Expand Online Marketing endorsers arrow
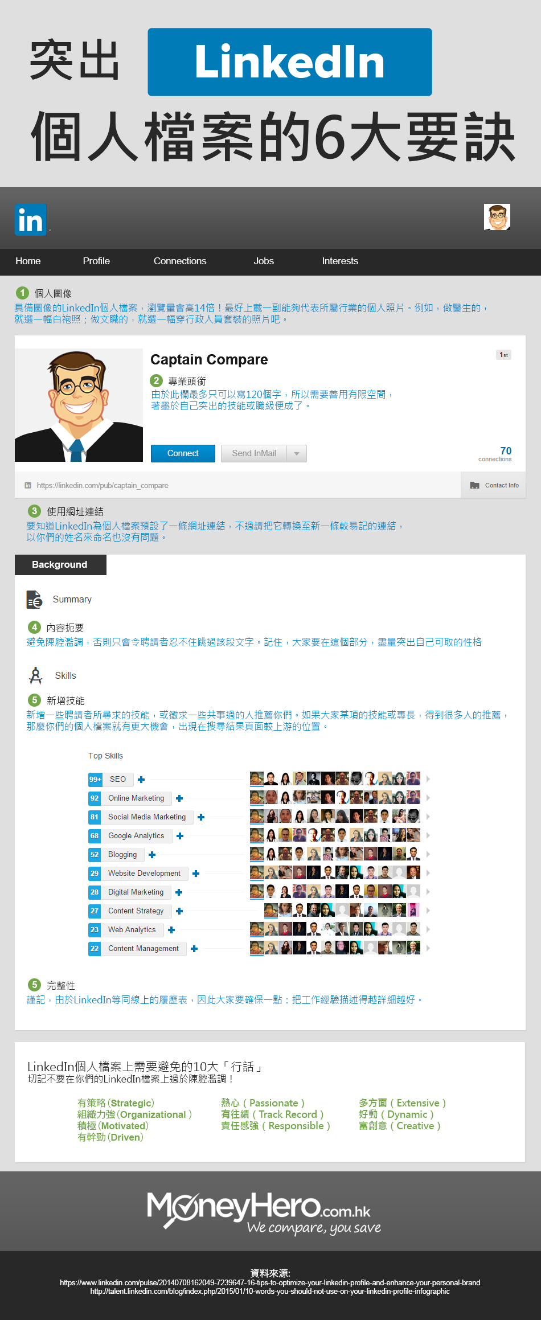Viewport: 541px width, 1320px height. click(428, 798)
